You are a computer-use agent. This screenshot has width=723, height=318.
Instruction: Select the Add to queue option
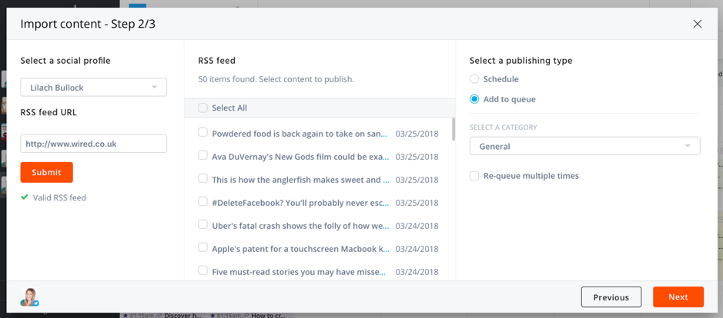point(474,99)
